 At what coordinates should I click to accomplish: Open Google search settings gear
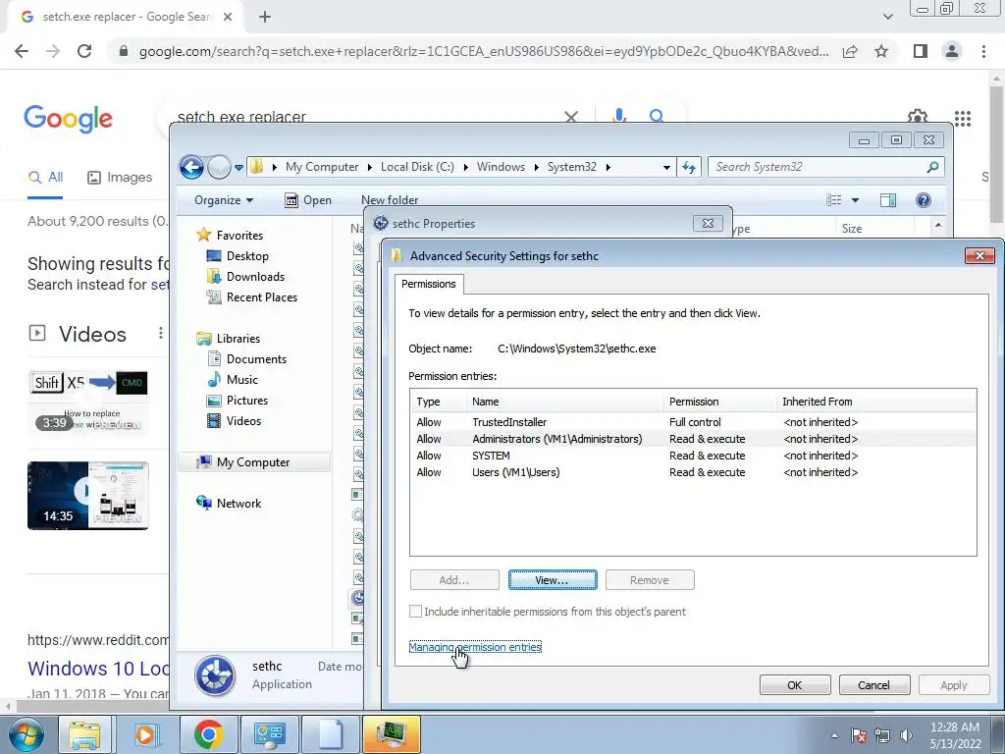tap(918, 117)
